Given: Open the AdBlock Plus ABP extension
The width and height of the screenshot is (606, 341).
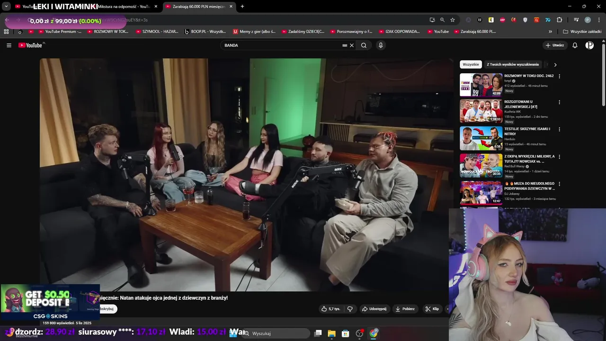Looking at the screenshot, I should point(502,20).
